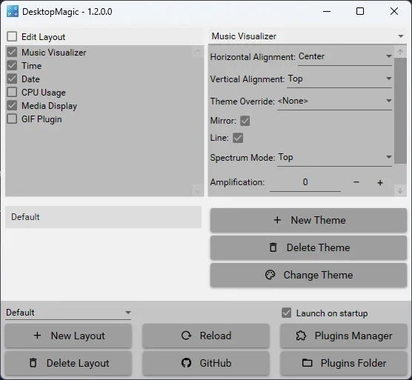Screen dimensions: 412x380
Task: Click the GitHub octocat icon
Action: (x=186, y=363)
